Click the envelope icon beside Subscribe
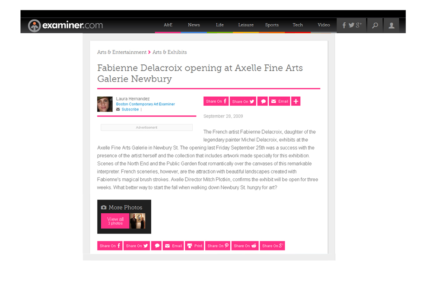Screen dimensions: 432x288 pos(118,109)
